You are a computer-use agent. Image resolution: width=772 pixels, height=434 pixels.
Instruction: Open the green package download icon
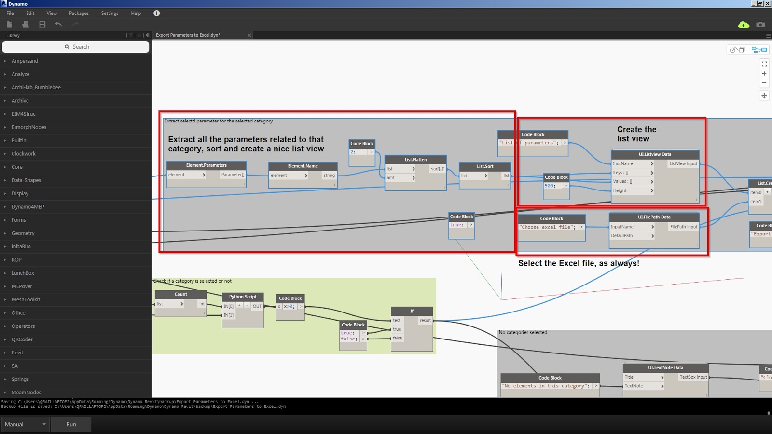pos(743,24)
